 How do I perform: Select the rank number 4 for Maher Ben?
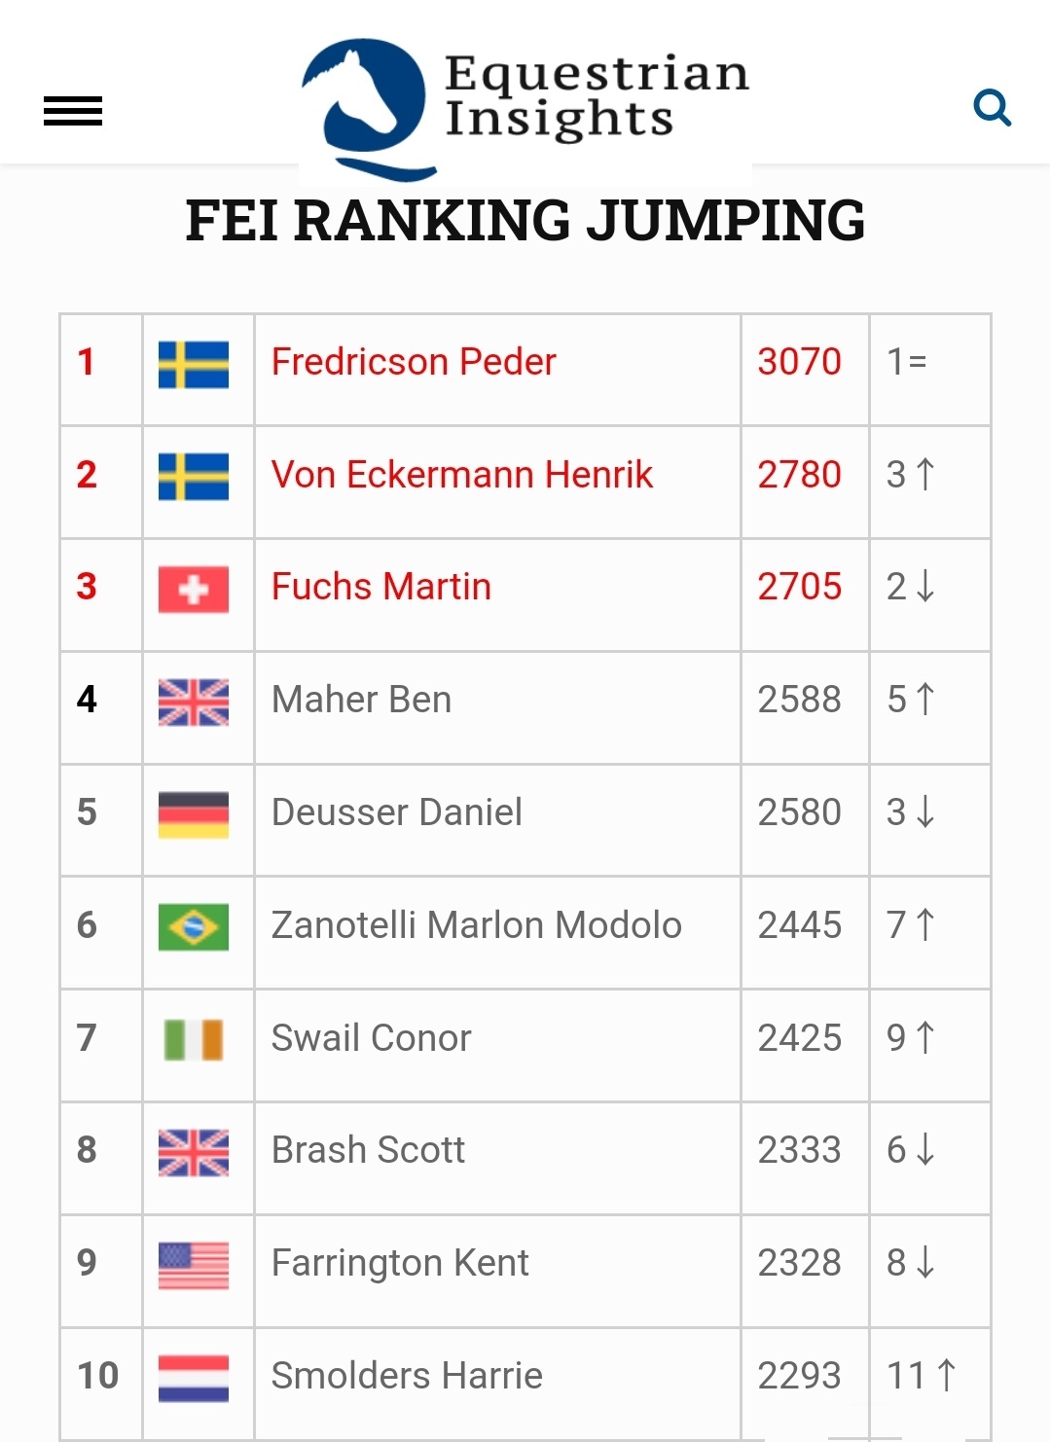click(x=87, y=698)
